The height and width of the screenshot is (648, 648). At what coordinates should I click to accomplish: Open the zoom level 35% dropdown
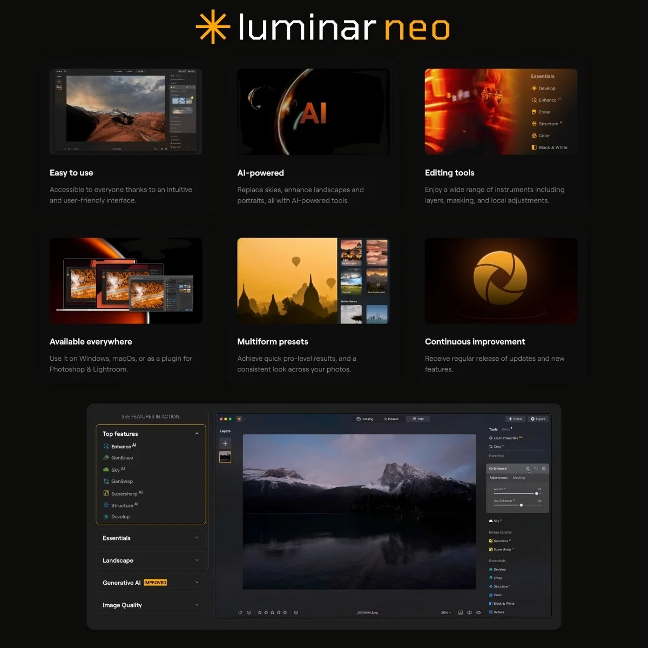(445, 612)
